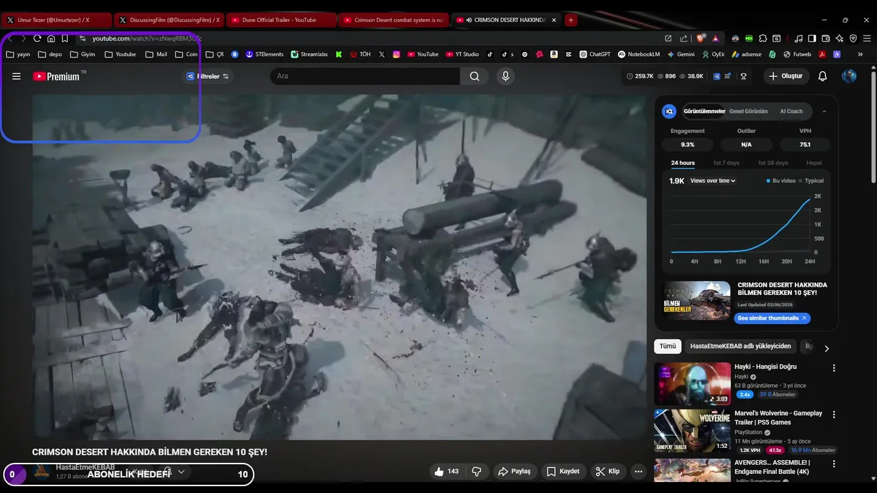Open Brave VPN shield icon
Viewport: 877px width, 493px height.
click(853, 38)
